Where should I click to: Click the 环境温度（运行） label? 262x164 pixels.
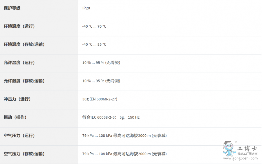coord(19,26)
